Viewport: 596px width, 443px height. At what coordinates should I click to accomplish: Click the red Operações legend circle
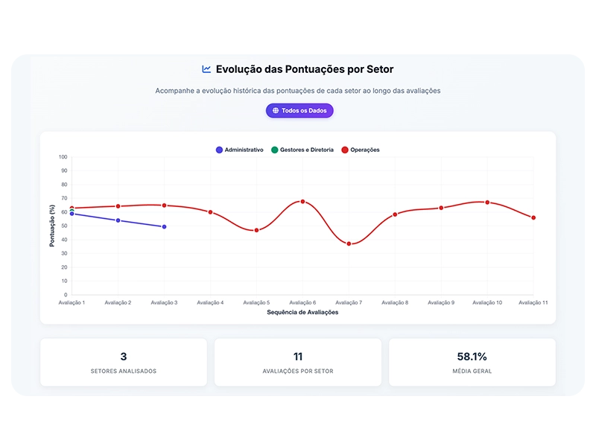(x=345, y=150)
